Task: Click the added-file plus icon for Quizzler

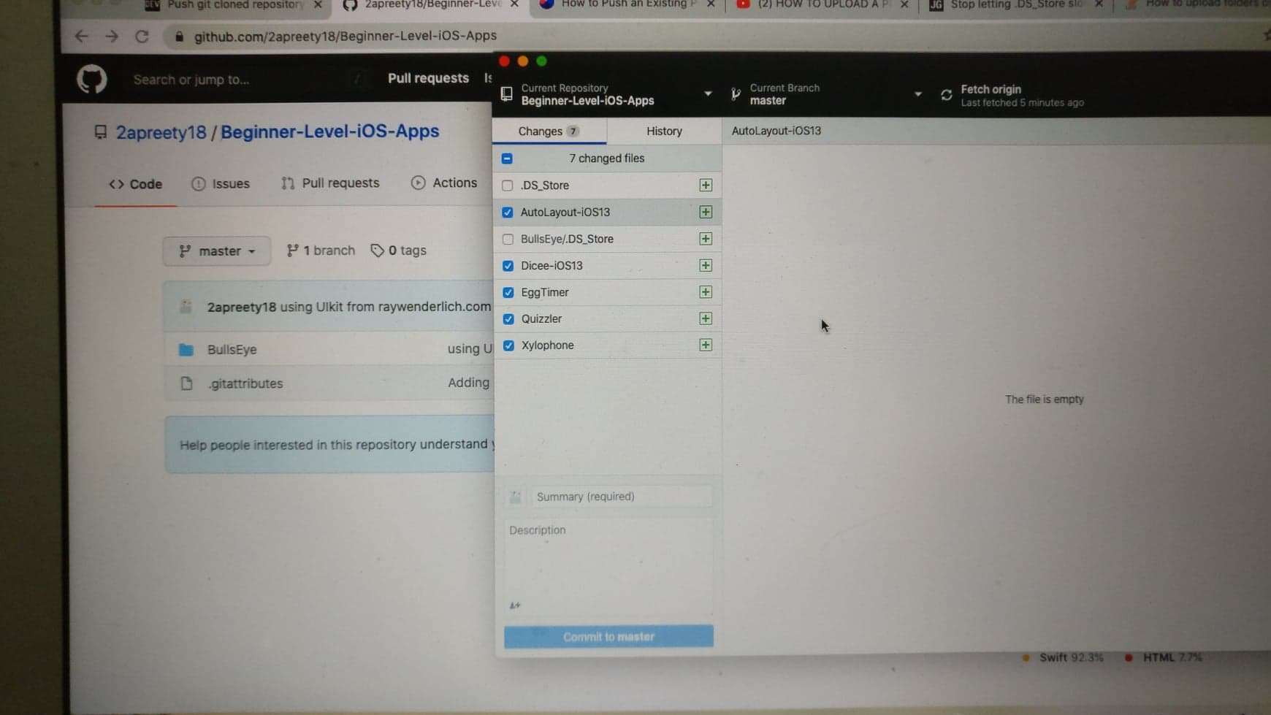Action: pos(706,318)
